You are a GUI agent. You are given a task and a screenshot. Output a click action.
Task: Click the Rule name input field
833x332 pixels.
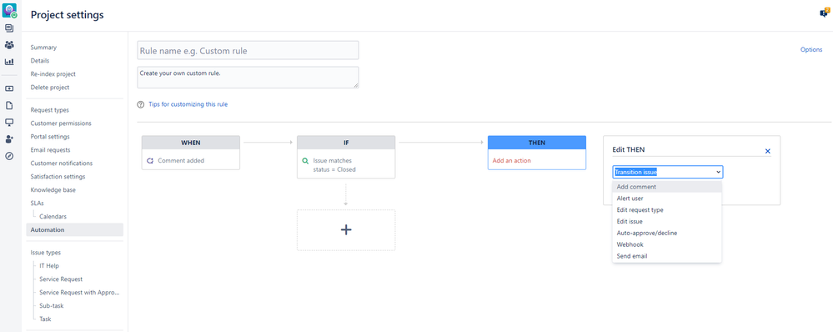(248, 50)
